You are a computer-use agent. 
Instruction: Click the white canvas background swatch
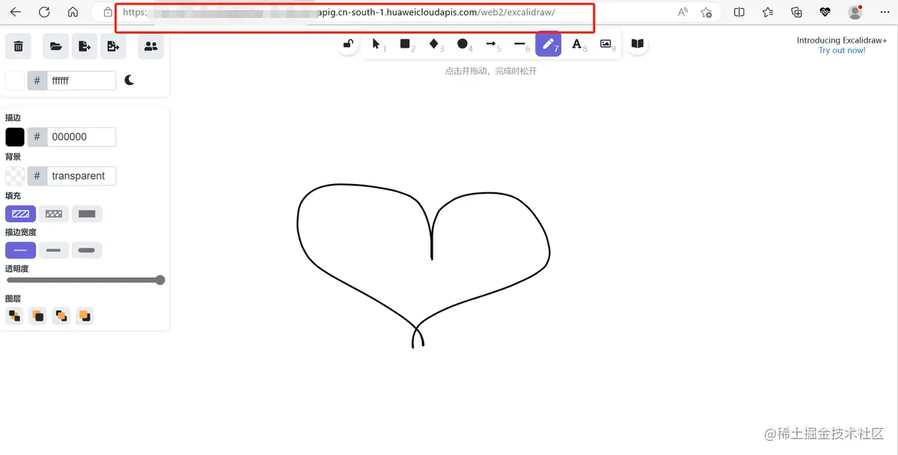tap(15, 80)
